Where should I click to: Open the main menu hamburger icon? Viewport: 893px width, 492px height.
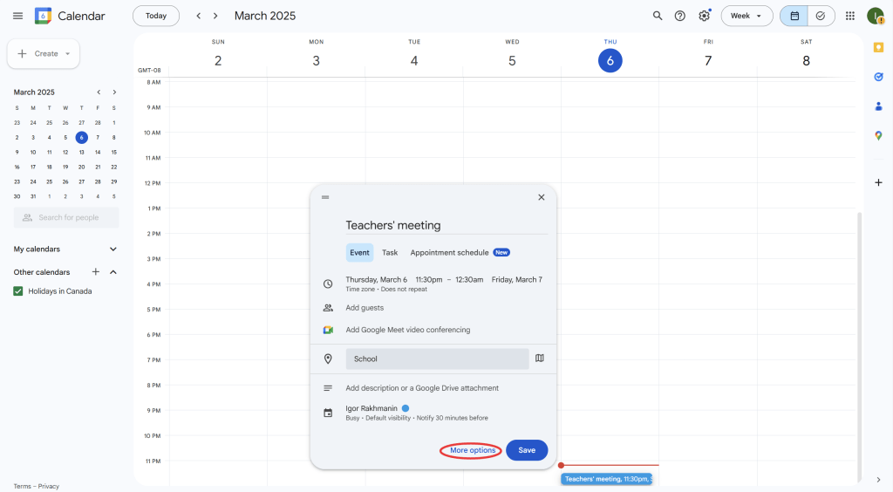pyautogui.click(x=17, y=16)
